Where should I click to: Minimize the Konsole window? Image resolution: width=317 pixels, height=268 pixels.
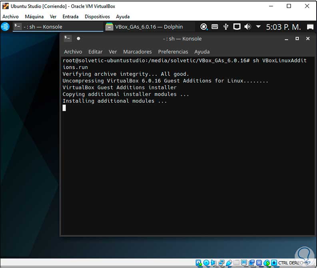[286, 39]
